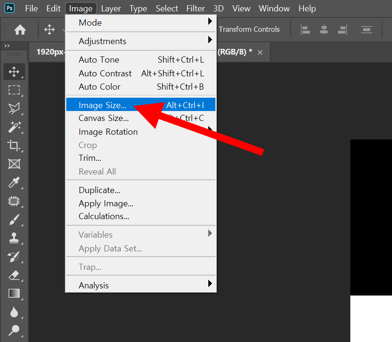The image size is (392, 342).
Task: Select the Patch healing tool
Action: pos(14,201)
